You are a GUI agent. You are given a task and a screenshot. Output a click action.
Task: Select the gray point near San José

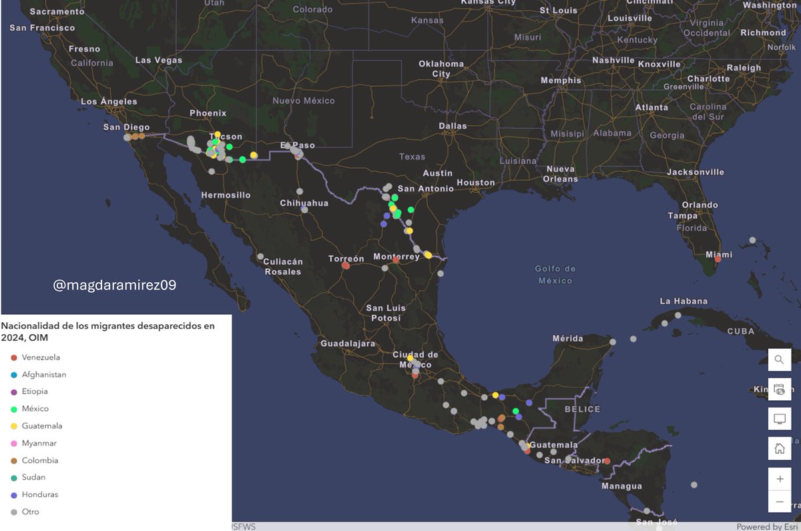tap(647, 511)
